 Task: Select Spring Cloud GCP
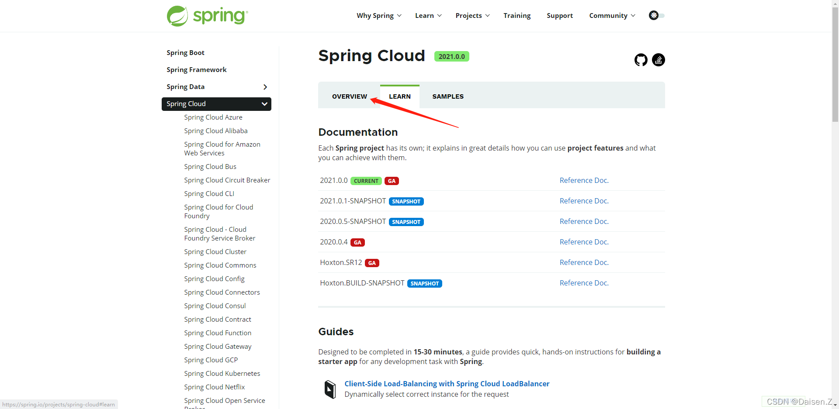coord(211,360)
